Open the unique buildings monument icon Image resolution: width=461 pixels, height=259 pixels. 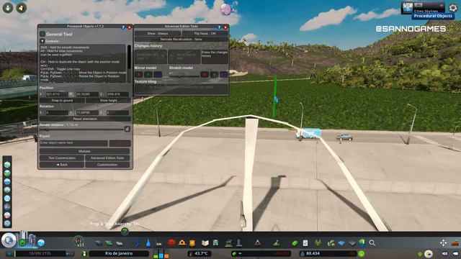[239, 243]
